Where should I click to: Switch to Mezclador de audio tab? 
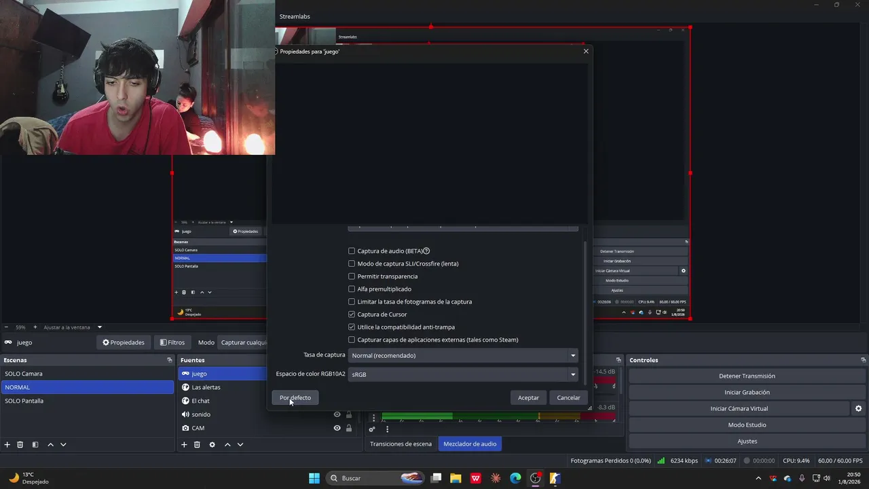[x=470, y=444]
